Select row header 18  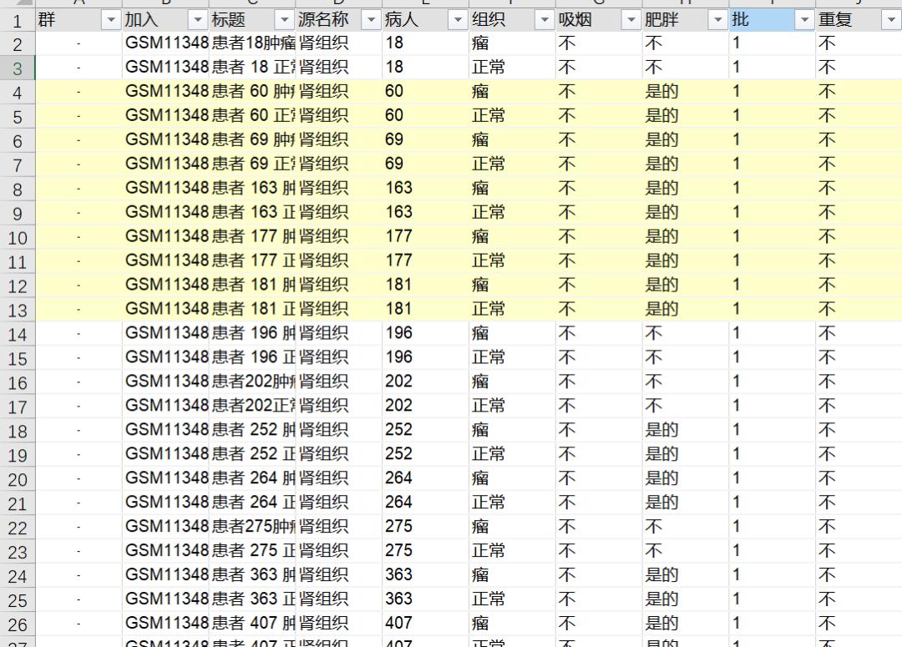18,431
